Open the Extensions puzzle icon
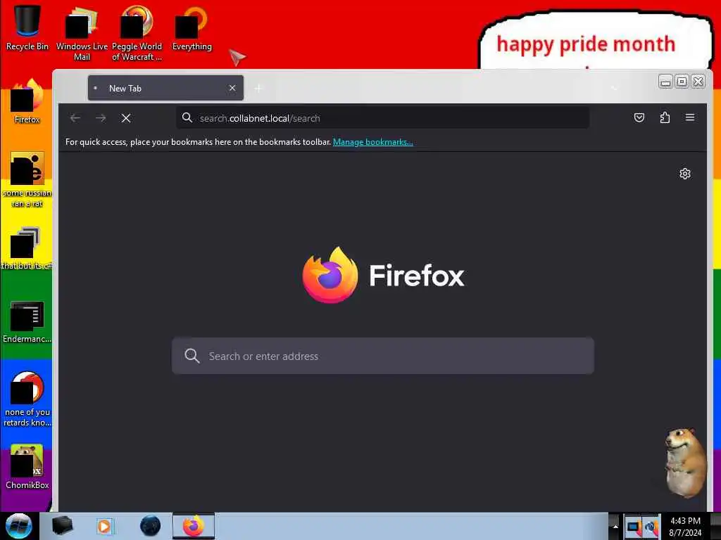This screenshot has height=540, width=721. click(665, 117)
